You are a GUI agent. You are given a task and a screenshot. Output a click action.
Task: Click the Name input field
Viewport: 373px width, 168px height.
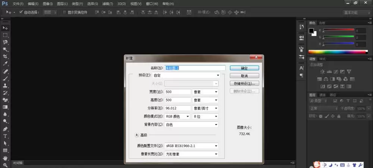[x=195, y=68]
